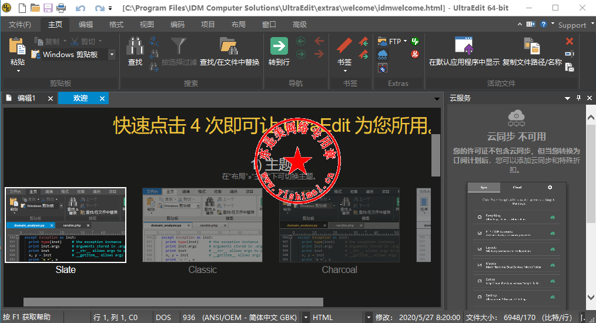Image resolution: width=596 pixels, height=323 pixels.
Task: Click the New file icon in title bar
Action: click(x=22, y=8)
